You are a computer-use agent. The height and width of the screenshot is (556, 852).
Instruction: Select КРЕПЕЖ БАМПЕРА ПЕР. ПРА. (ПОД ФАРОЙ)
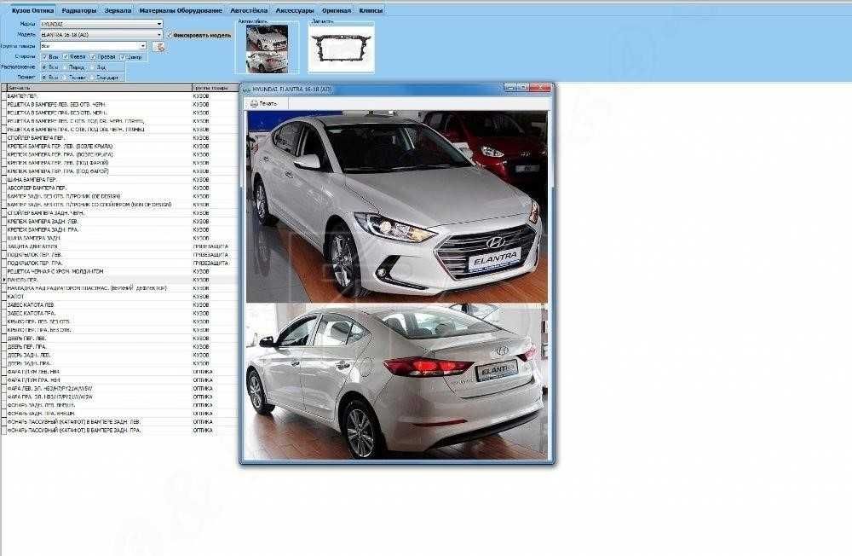coord(122,171)
